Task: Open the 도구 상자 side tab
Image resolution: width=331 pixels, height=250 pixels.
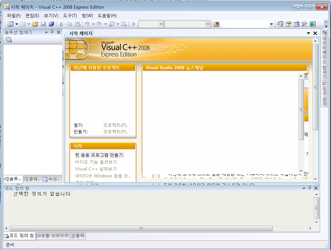Action: [324, 94]
